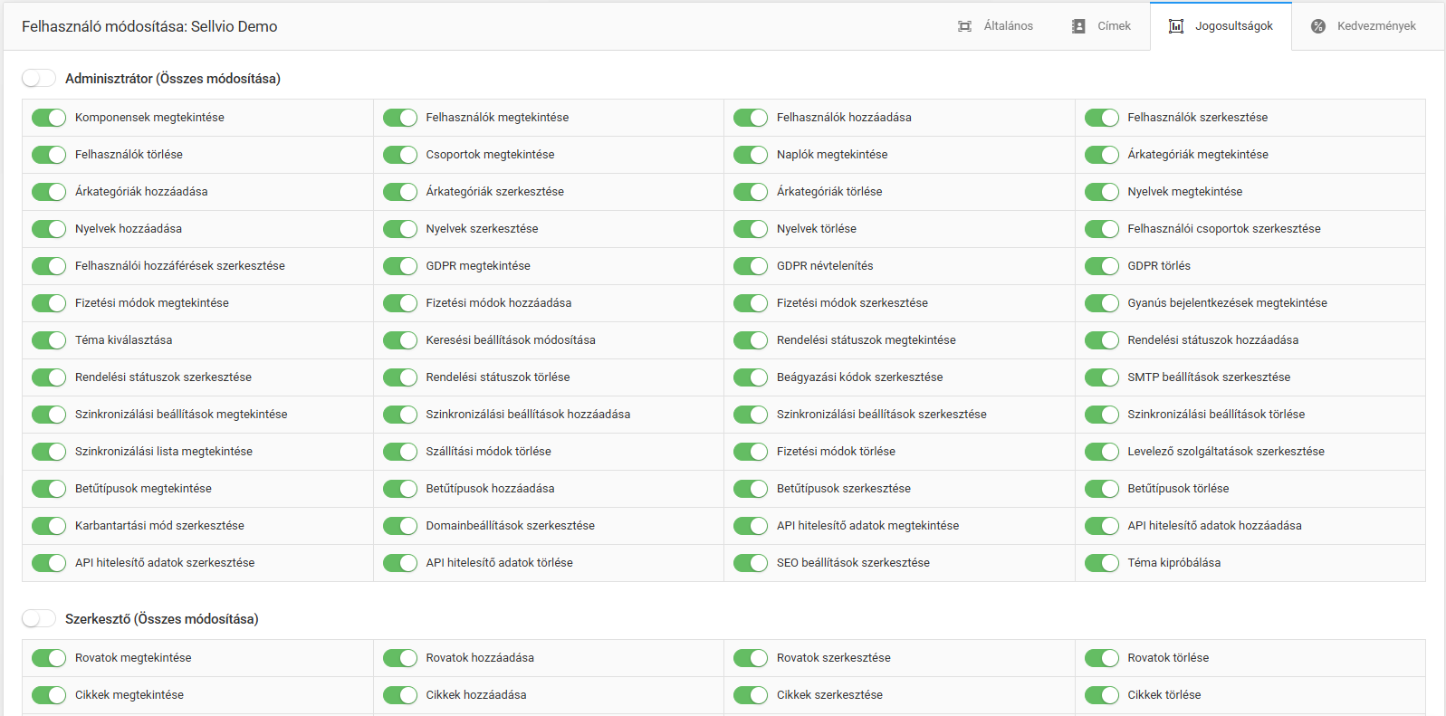1446x716 pixels.
Task: Click the SEO beállítások szerkesztése label
Action: coord(853,563)
